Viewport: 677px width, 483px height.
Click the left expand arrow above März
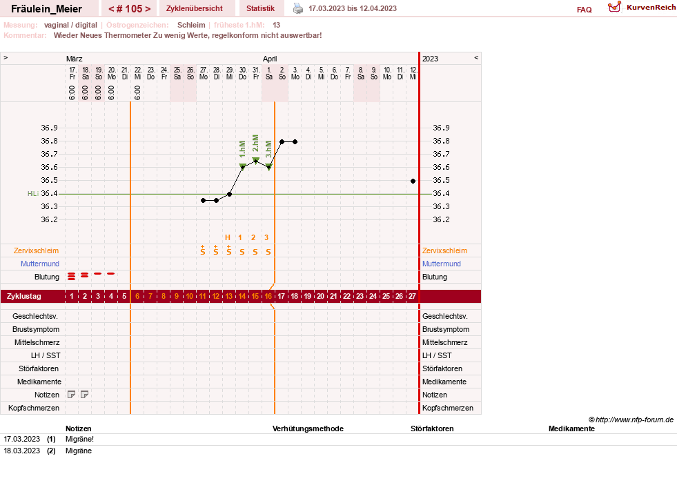pyautogui.click(x=6, y=57)
